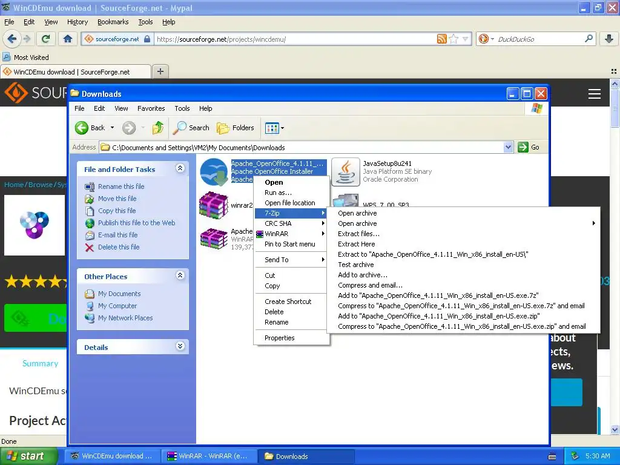Click the Explorer Up folder icon

[158, 128]
